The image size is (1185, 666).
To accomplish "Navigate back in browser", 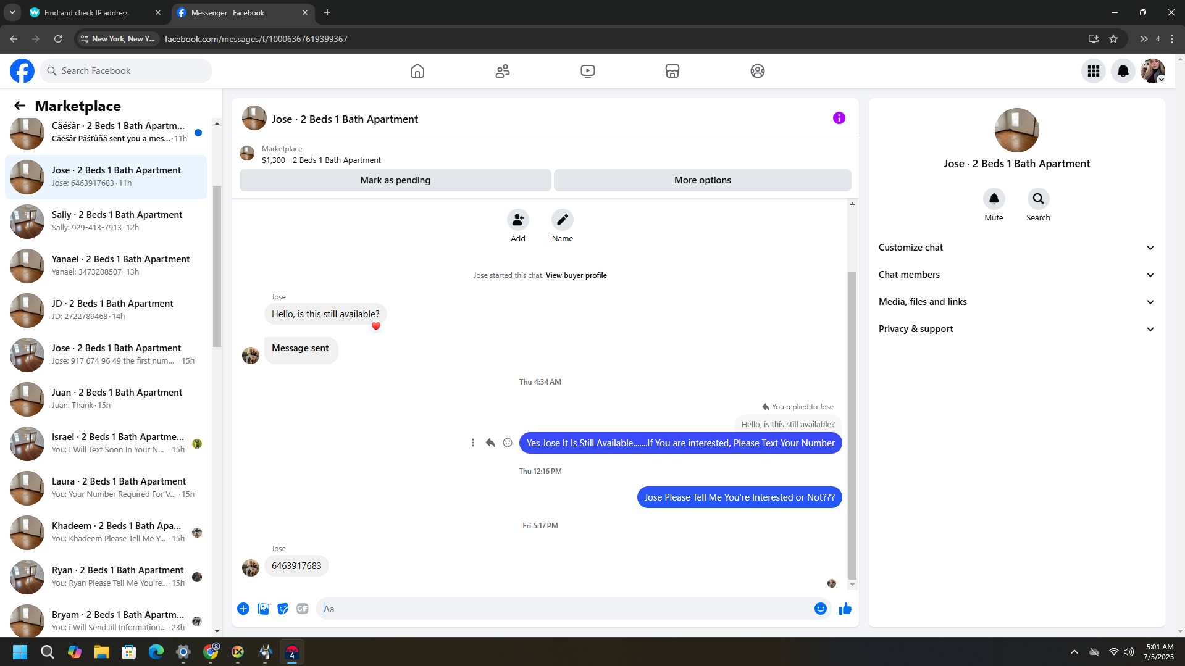I will pos(14,39).
